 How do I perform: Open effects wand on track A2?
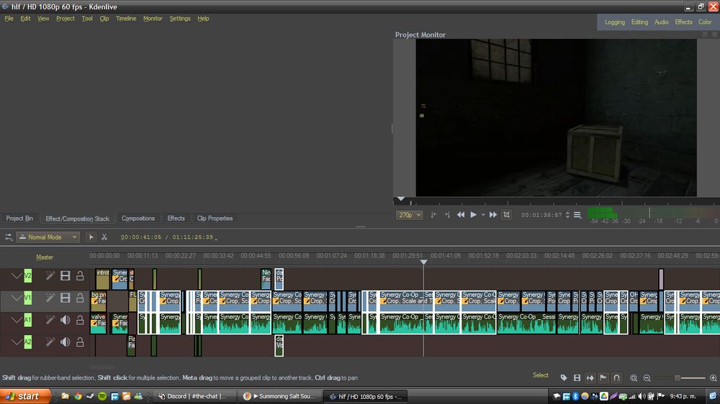50,341
